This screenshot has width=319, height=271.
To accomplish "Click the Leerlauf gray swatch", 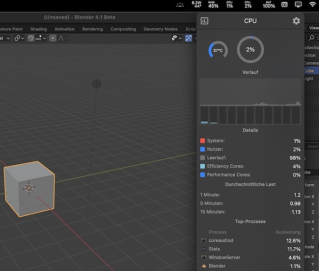I will [x=203, y=158].
